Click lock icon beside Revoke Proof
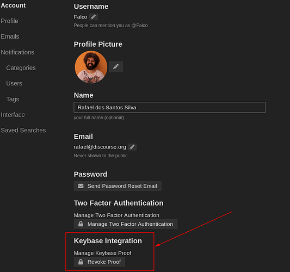Viewport: 290px width, 272px height. click(81, 262)
